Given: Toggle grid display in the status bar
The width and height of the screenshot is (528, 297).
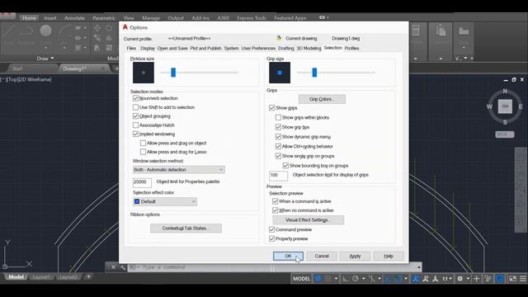Looking at the screenshot, I should pos(318,279).
